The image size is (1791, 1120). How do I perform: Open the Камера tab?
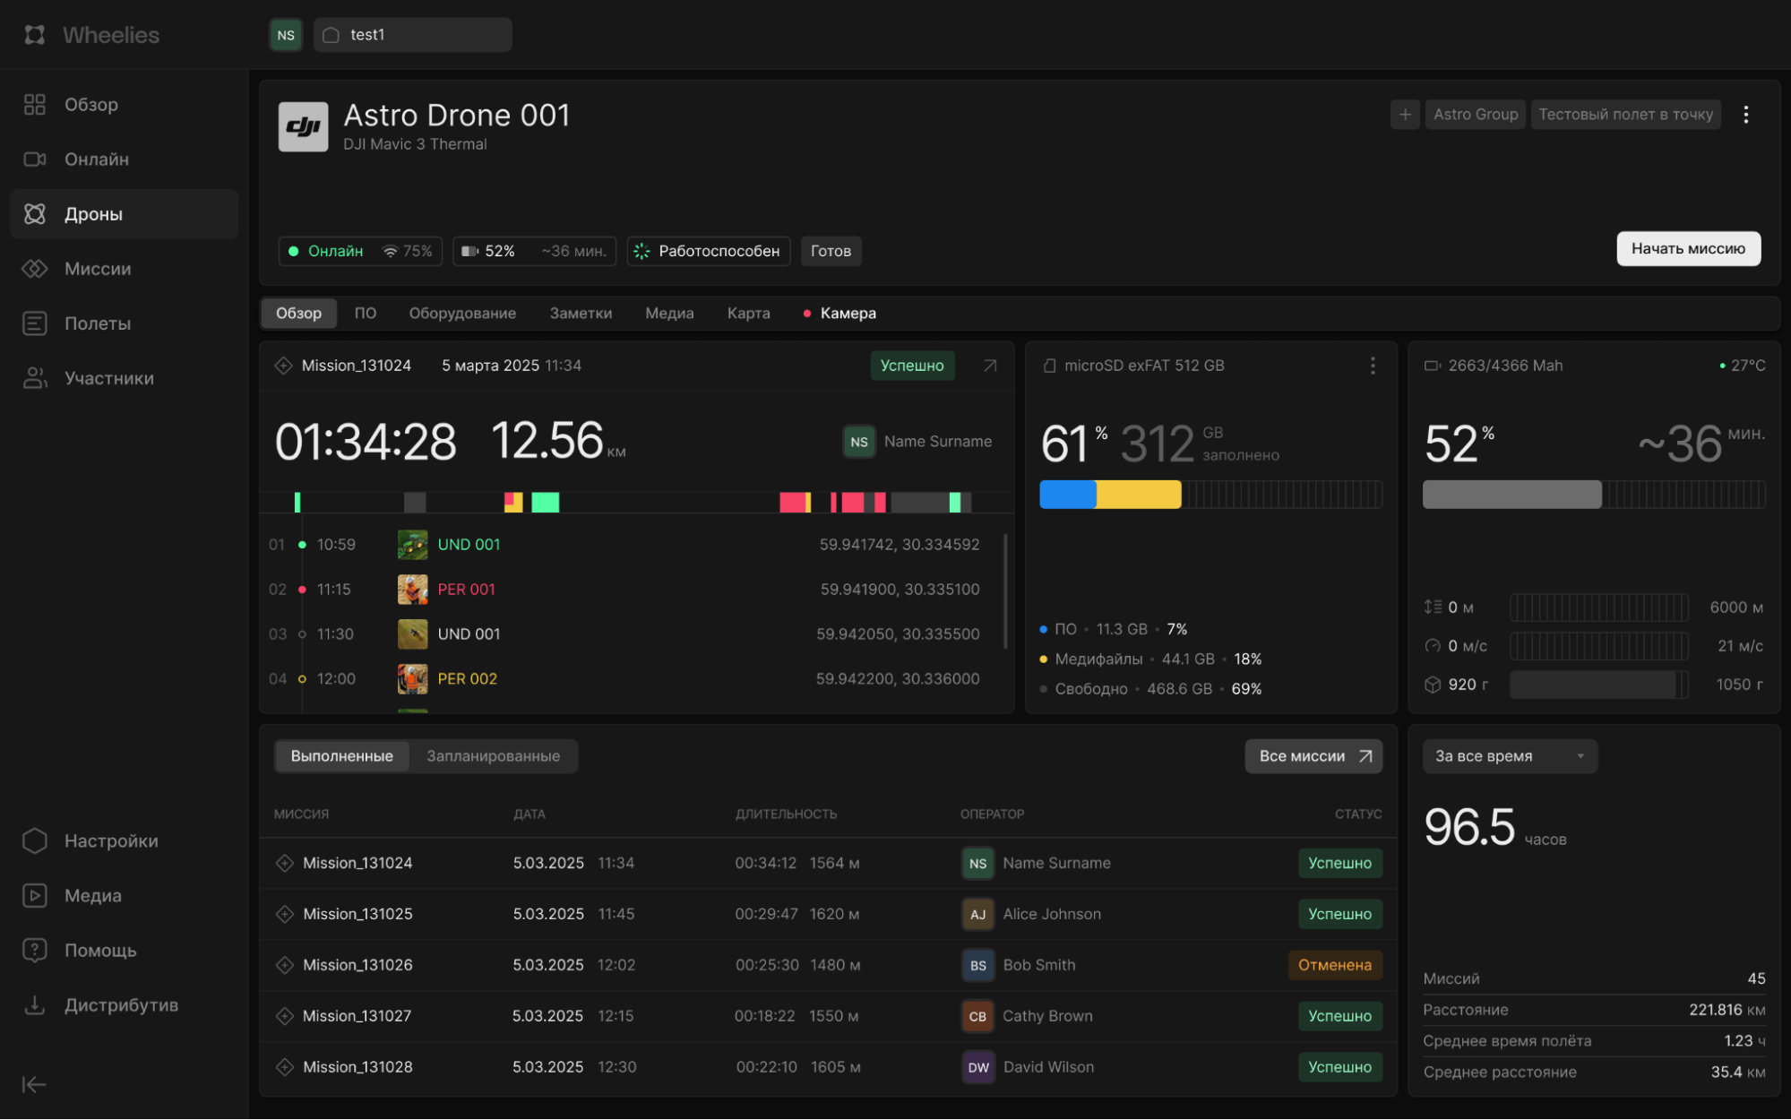[847, 314]
